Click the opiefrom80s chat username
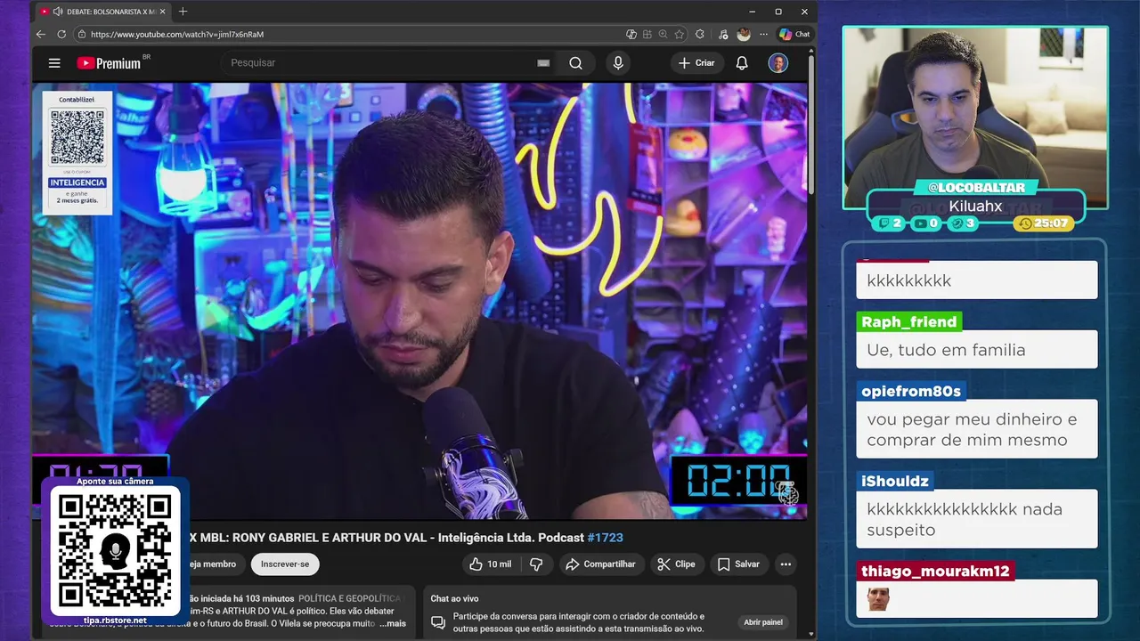Image resolution: width=1140 pixels, height=641 pixels. pyautogui.click(x=911, y=391)
